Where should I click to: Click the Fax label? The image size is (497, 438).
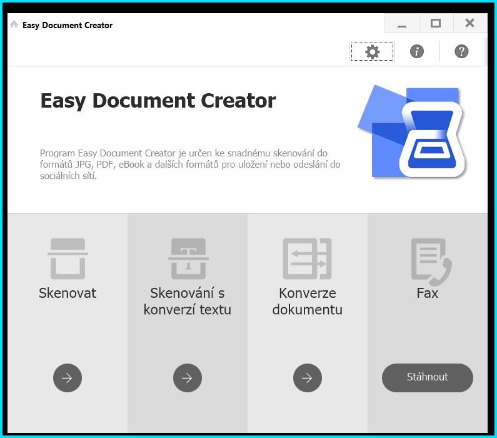point(427,293)
